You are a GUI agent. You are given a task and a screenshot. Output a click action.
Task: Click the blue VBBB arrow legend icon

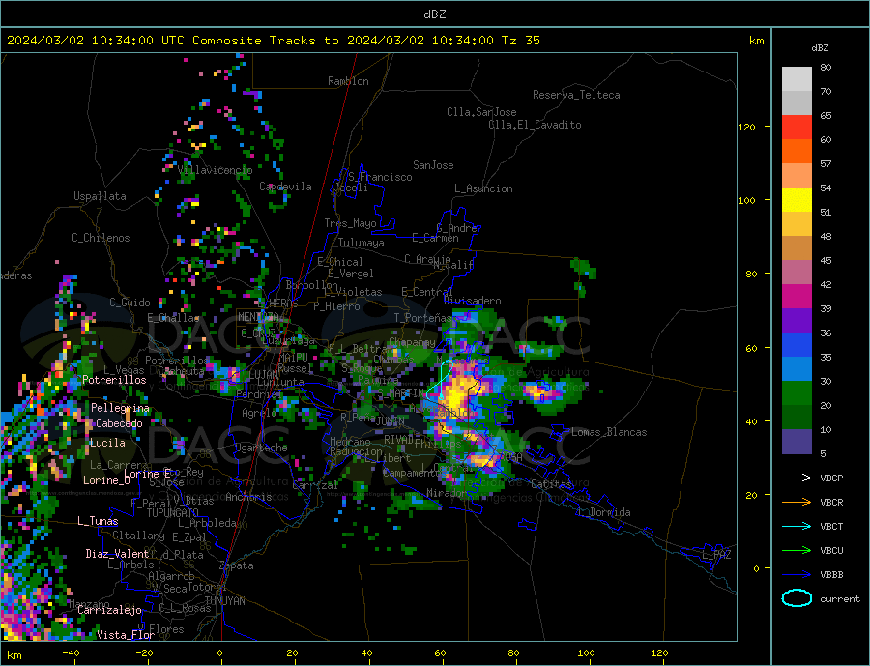(x=797, y=575)
